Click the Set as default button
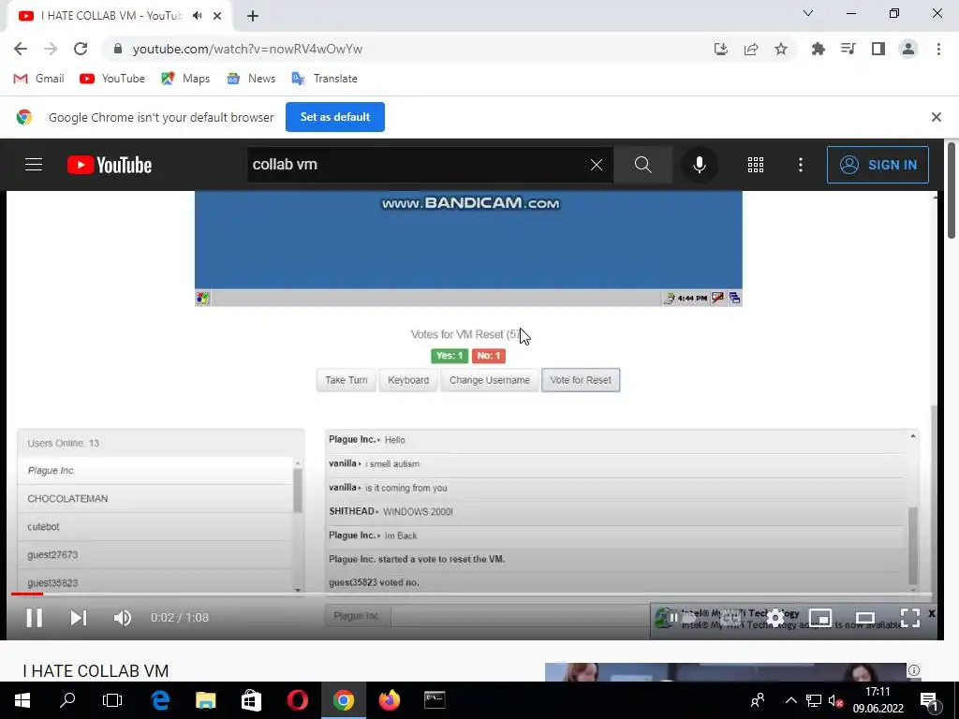The width and height of the screenshot is (959, 719). coord(335,117)
